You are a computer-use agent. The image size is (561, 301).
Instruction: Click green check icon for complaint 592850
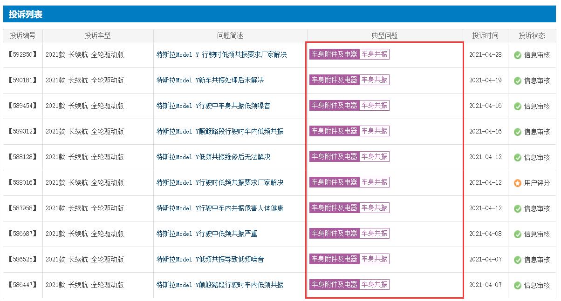coord(517,55)
